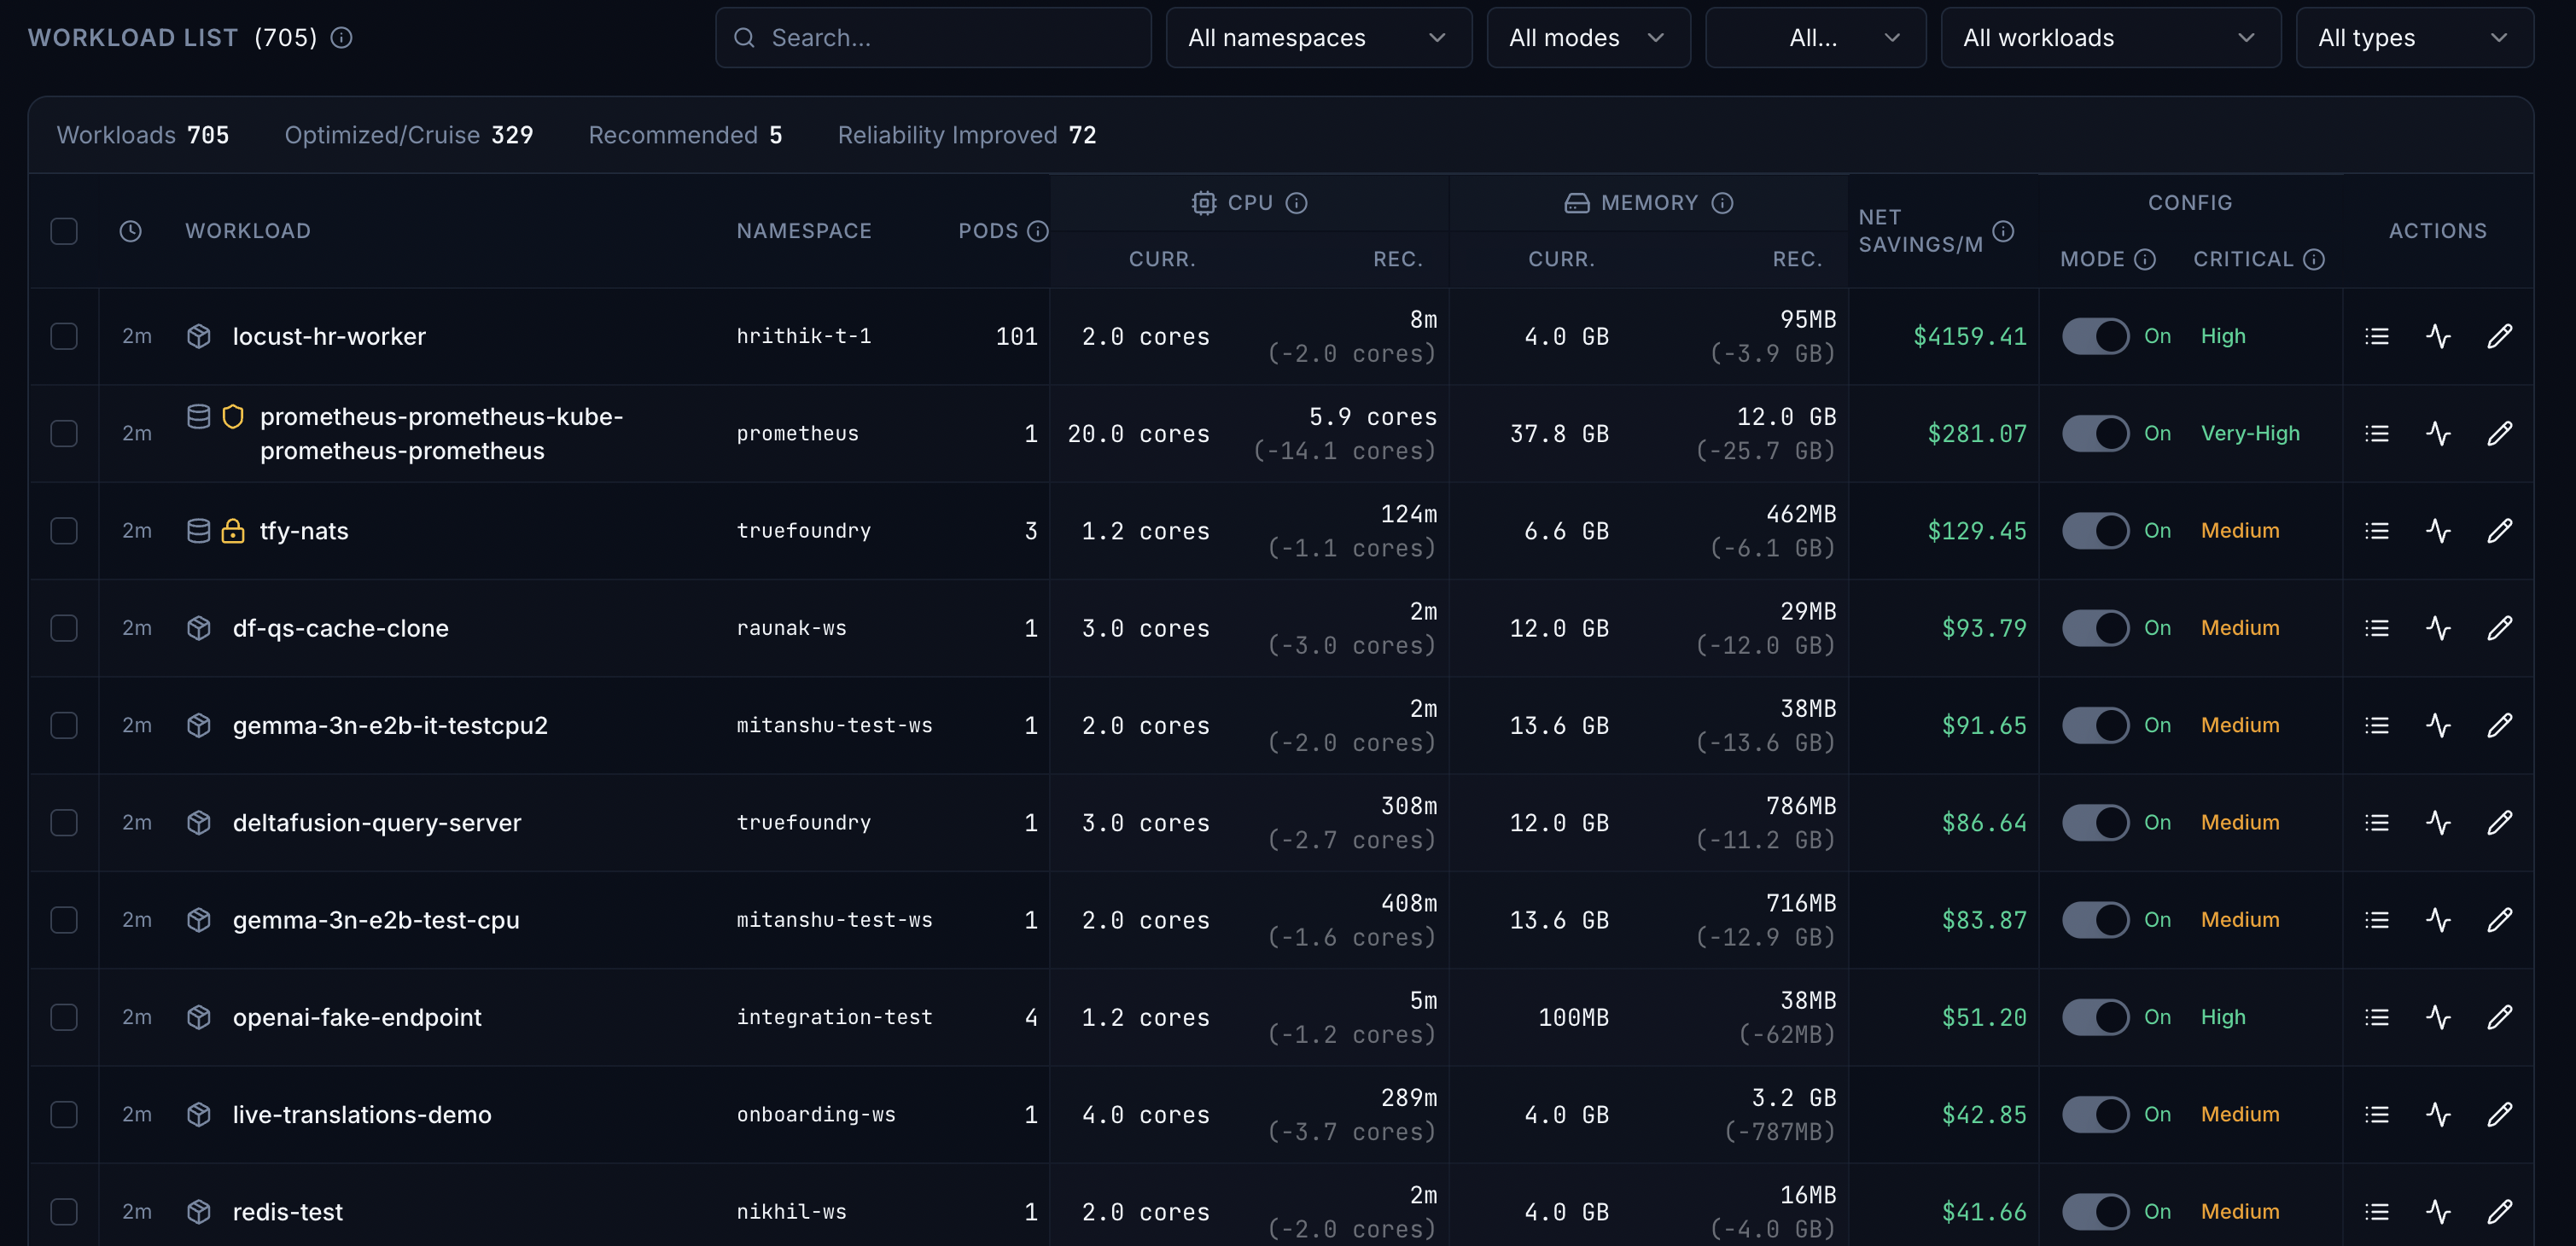
Task: Click the details list icon for redis-test
Action: (2377, 1212)
